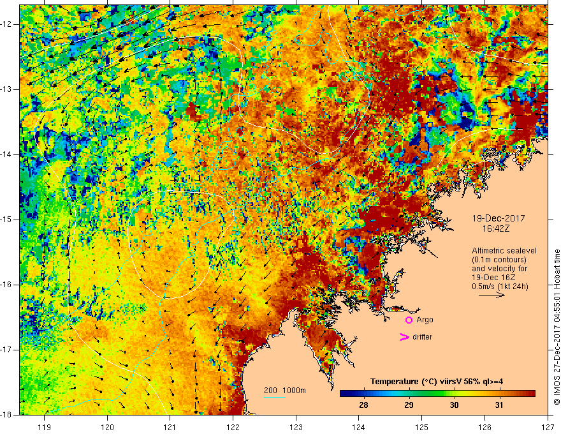
Task: Click the colorbar value '29'
Action: (x=409, y=405)
